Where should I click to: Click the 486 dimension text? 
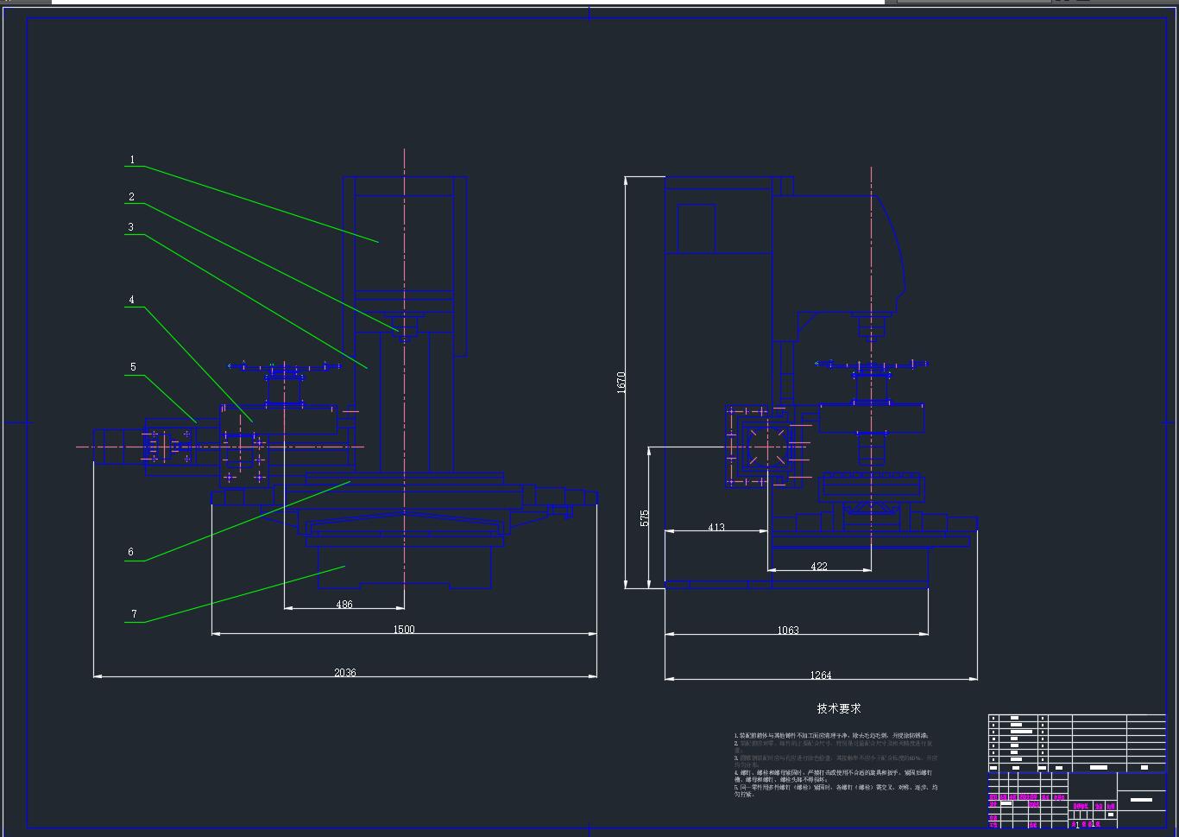click(x=344, y=604)
